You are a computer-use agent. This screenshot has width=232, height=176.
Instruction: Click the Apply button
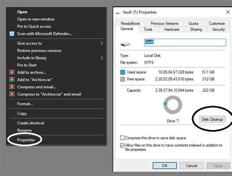coord(218,166)
